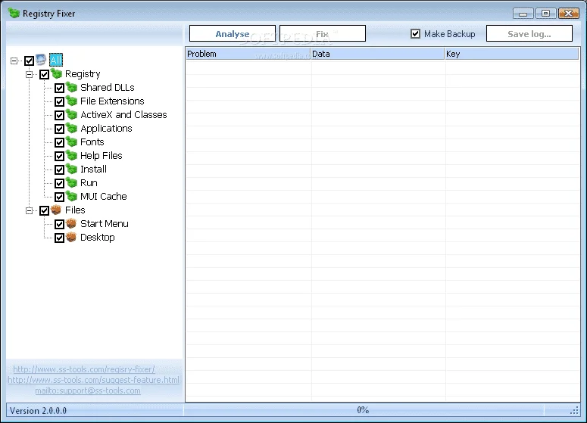Click the Start Menu brown cube icon
This screenshot has height=423, width=587.
(71, 224)
